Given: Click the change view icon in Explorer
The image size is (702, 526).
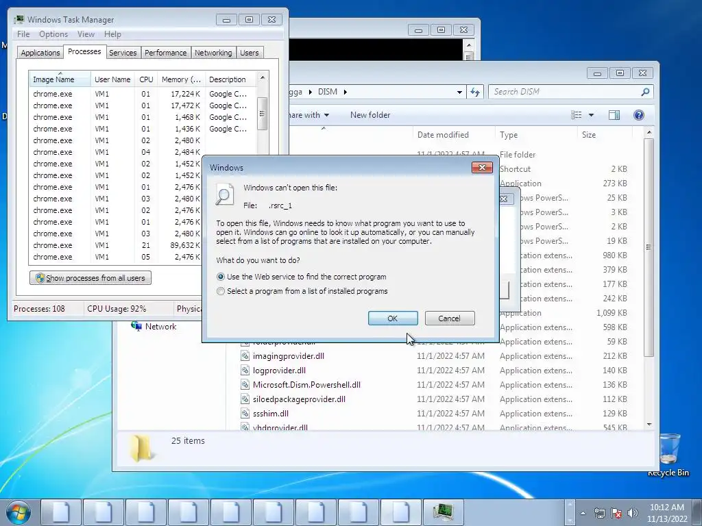Looking at the screenshot, I should pos(577,115).
